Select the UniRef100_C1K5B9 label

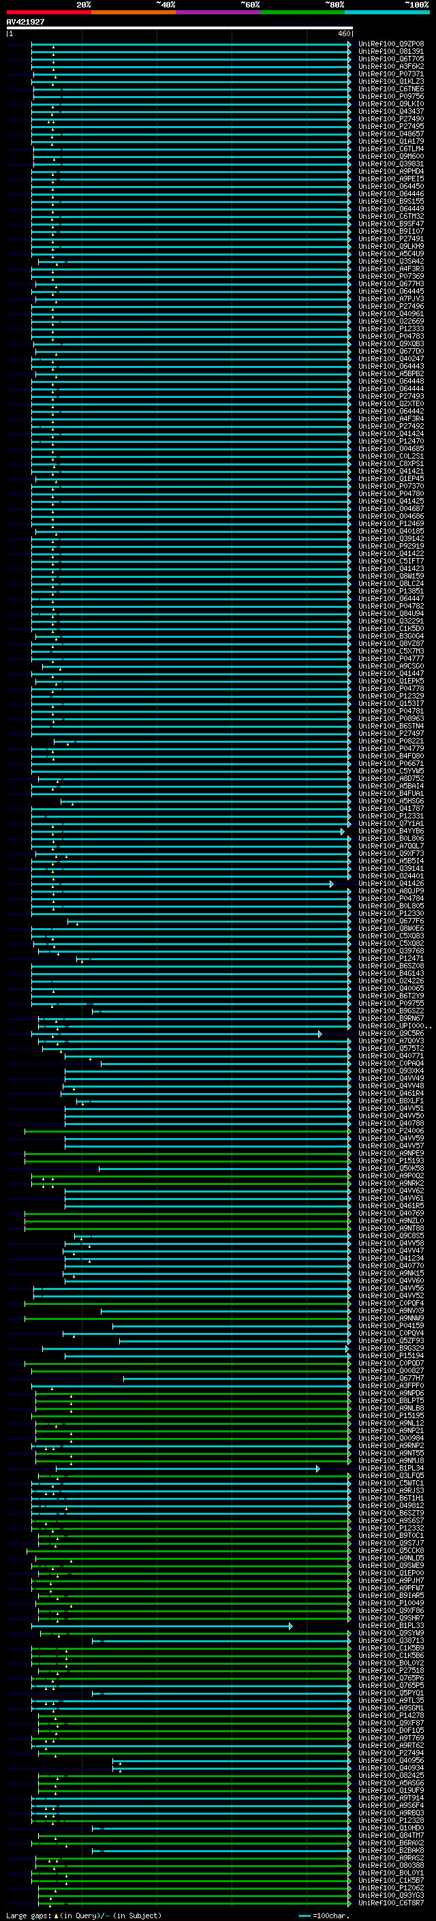(x=391, y=1648)
